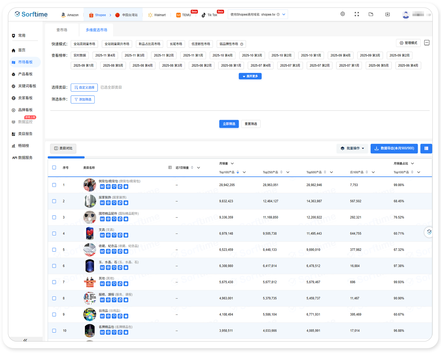Click the 立即筛选 button

pos(229,124)
